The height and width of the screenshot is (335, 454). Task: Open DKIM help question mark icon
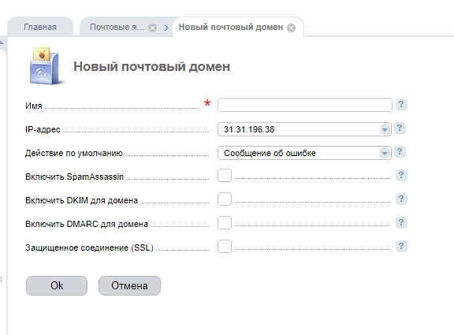pos(401,199)
